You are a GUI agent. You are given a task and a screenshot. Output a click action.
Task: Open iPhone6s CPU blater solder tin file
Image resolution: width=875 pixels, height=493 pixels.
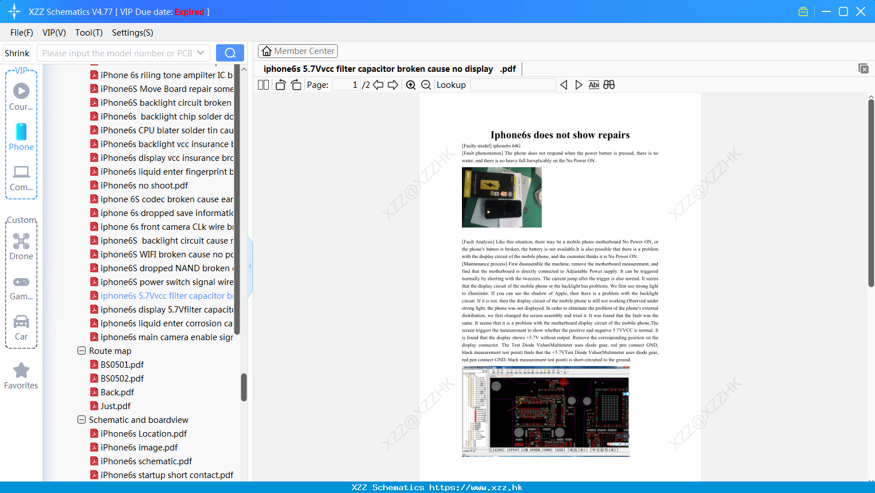point(161,130)
